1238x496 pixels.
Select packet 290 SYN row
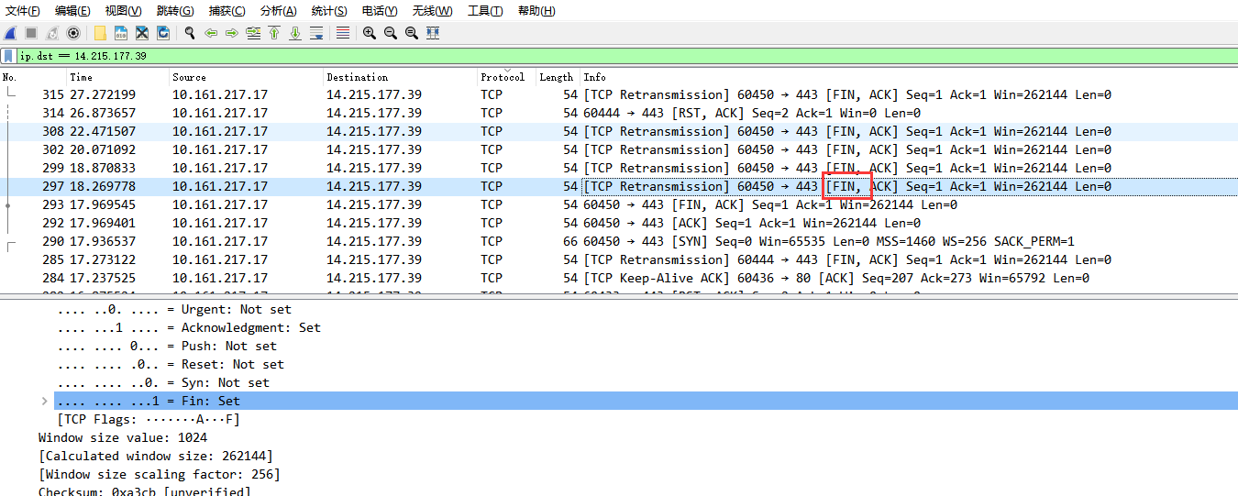pyautogui.click(x=619, y=241)
